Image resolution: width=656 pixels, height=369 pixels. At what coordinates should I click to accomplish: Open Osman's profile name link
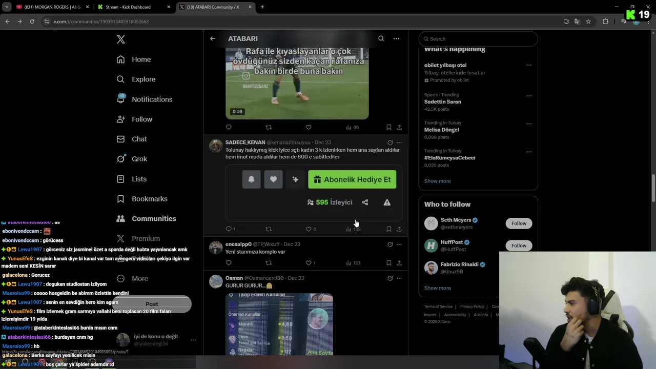pyautogui.click(x=234, y=278)
